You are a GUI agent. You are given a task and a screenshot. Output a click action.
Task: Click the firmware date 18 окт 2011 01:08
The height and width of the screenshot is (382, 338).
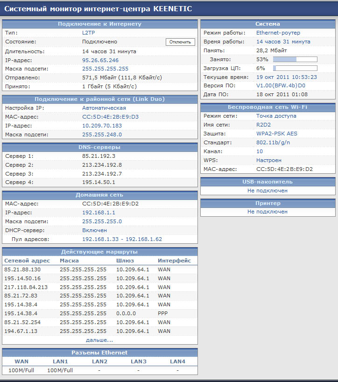tap(282, 94)
